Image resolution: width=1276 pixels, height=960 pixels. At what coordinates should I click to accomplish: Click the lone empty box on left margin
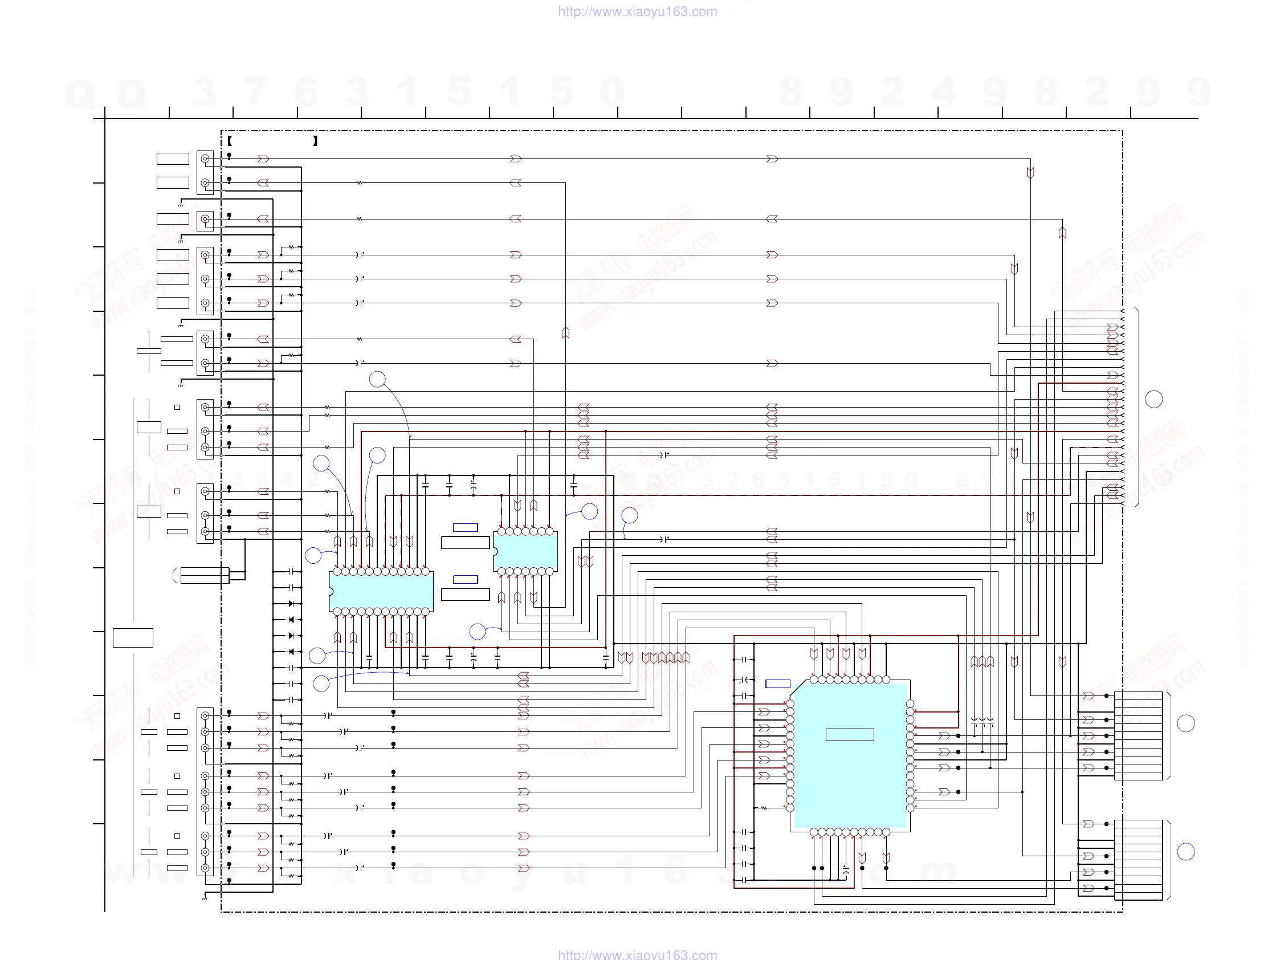tap(133, 637)
